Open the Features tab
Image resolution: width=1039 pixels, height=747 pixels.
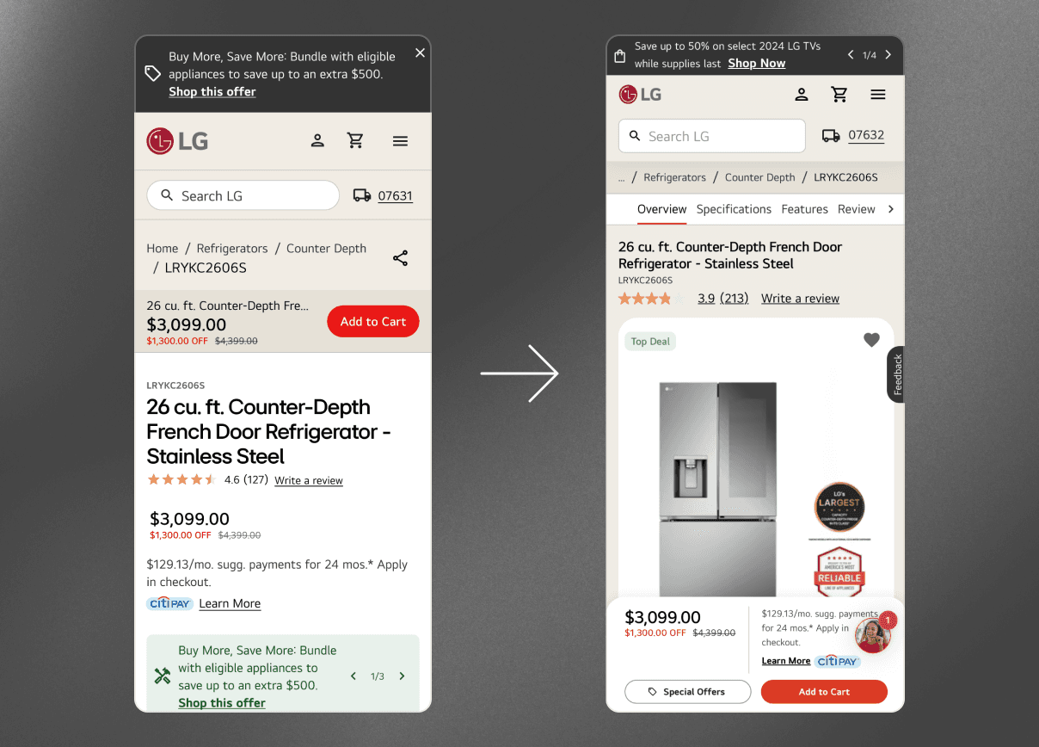click(x=804, y=209)
